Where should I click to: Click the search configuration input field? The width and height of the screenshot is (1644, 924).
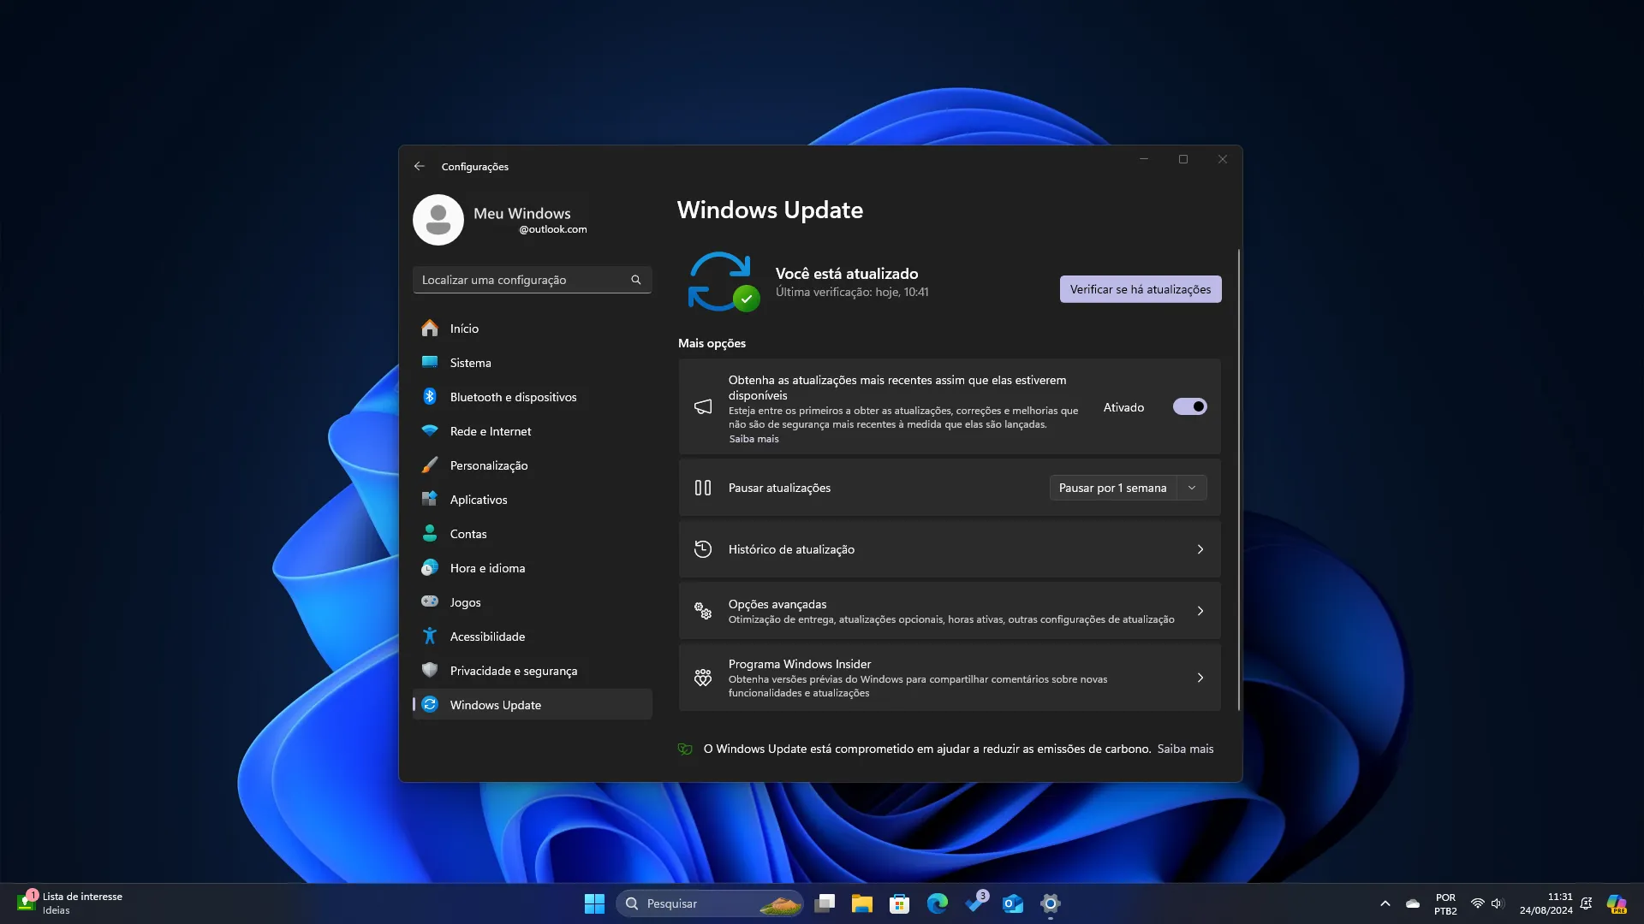coord(532,279)
